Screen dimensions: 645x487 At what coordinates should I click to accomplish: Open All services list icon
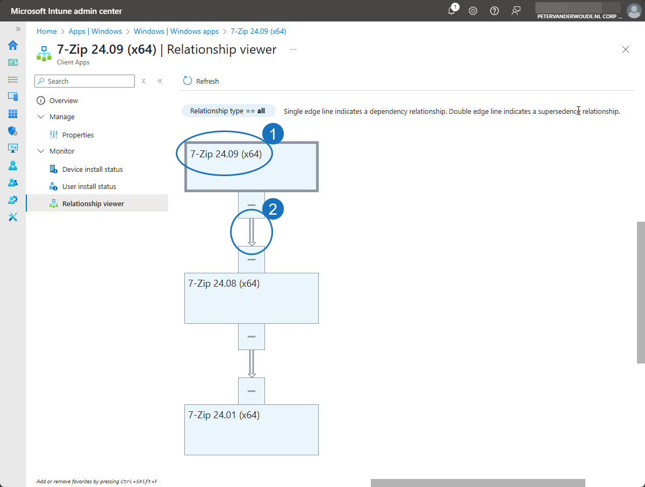[13, 79]
